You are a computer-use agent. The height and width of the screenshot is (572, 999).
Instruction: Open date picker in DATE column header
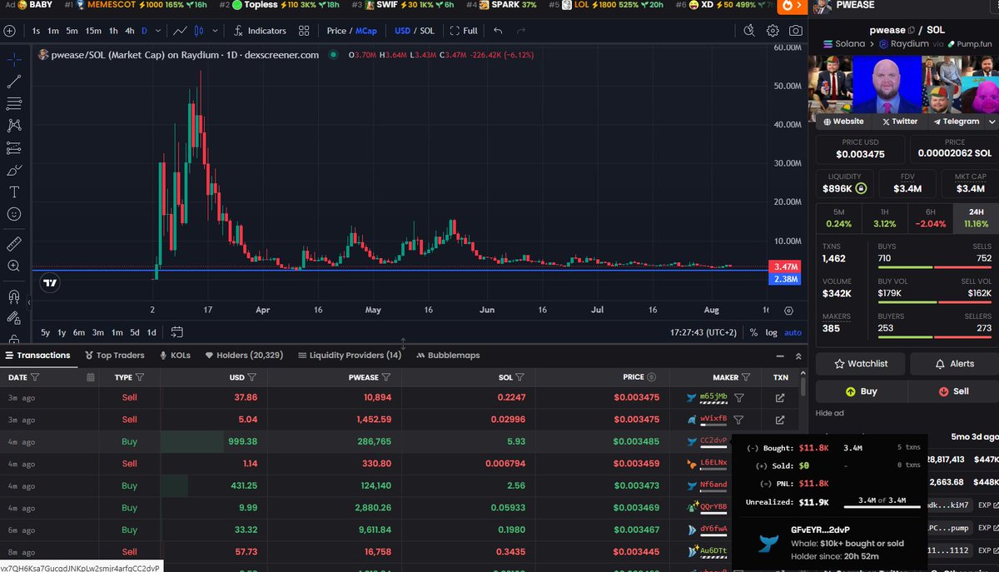91,377
